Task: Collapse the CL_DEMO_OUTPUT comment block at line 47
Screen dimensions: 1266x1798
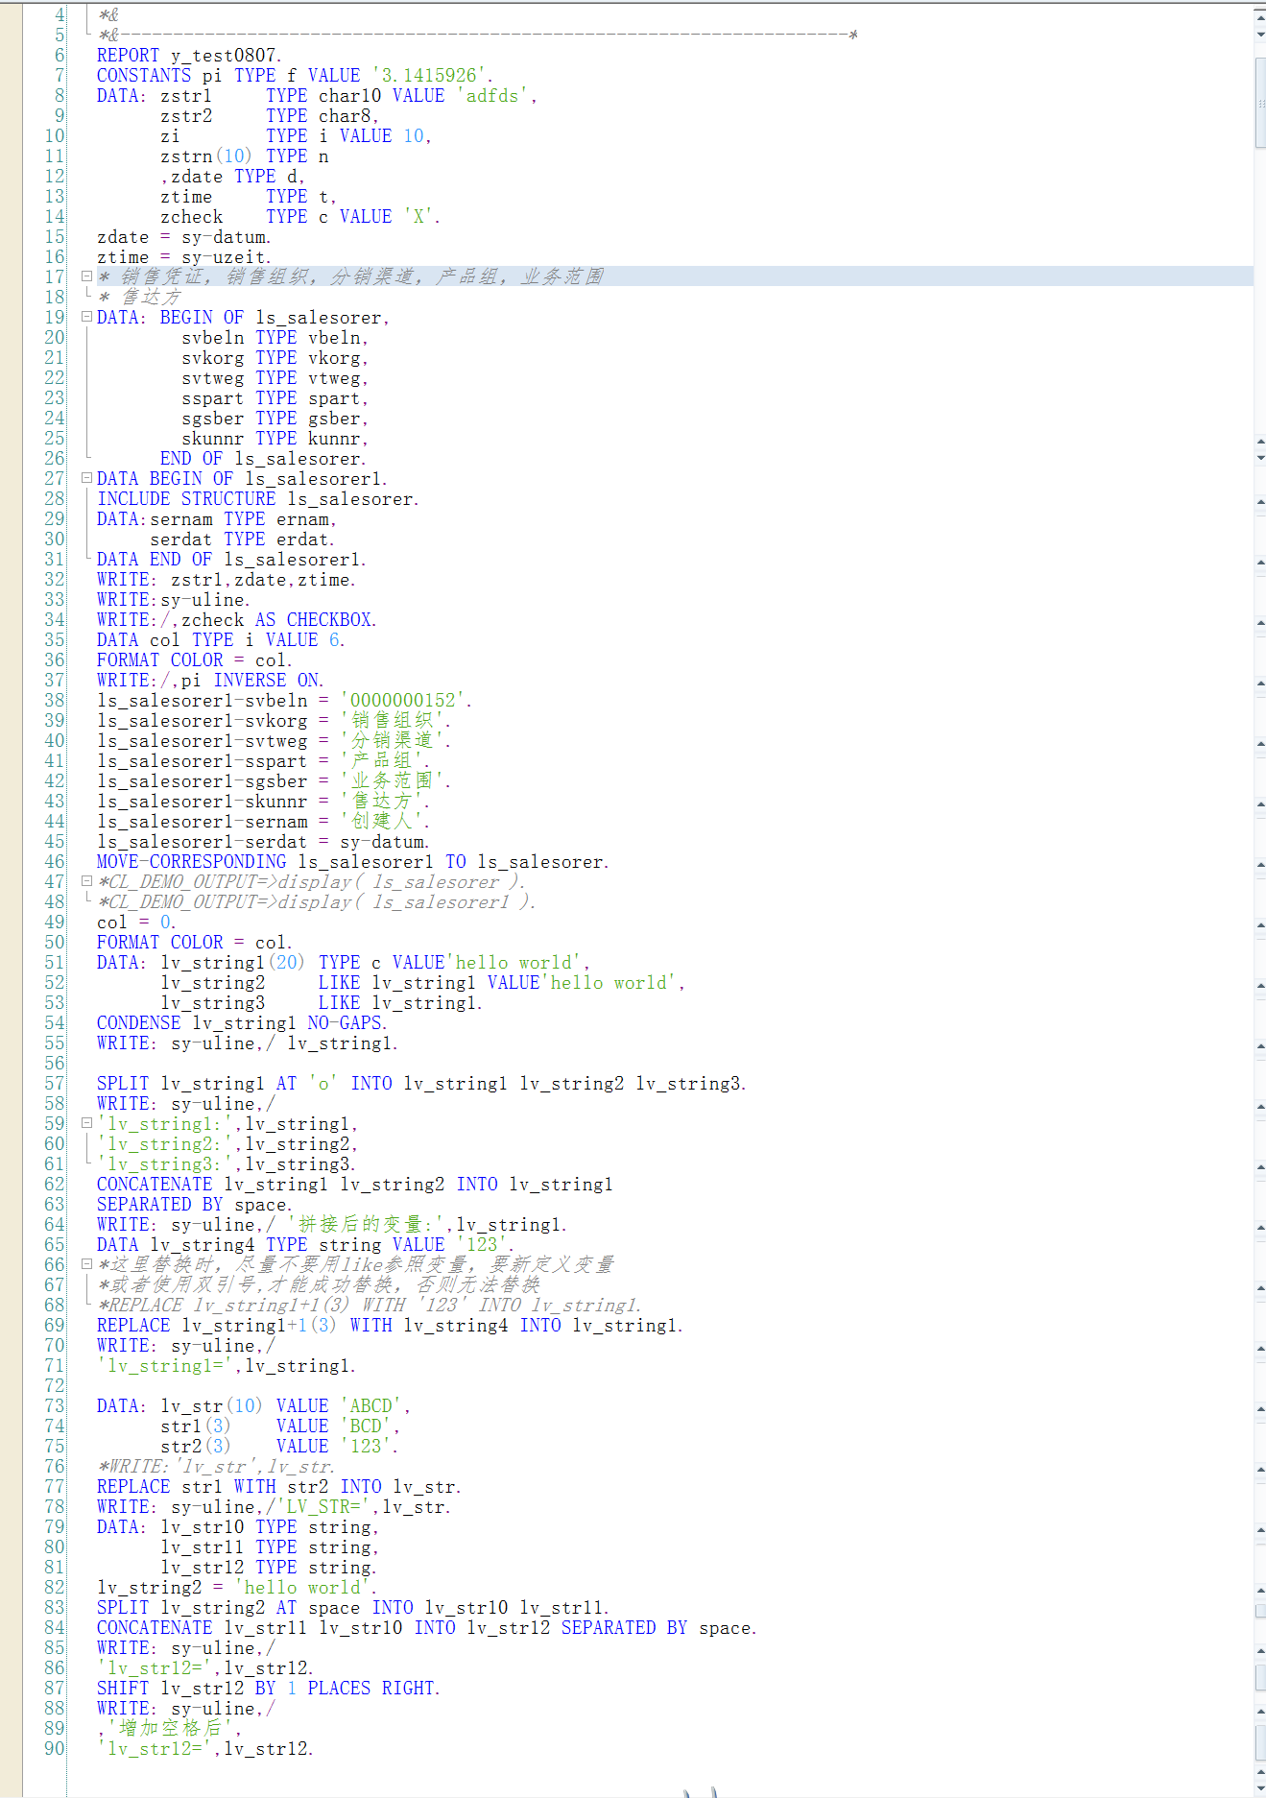Action: pos(86,881)
